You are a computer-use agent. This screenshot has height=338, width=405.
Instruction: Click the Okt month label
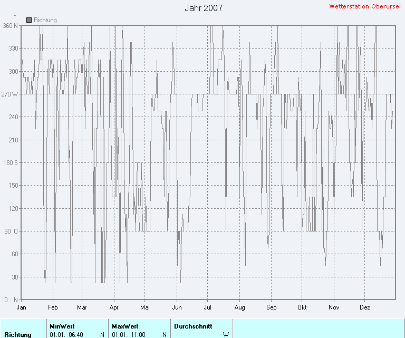point(302,307)
